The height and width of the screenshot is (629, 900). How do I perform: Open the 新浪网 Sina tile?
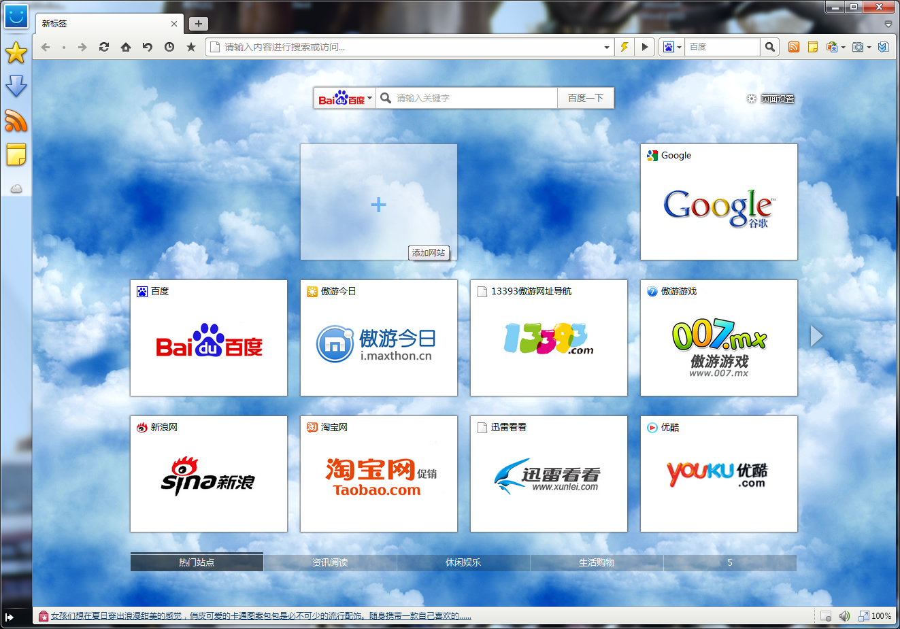click(x=209, y=474)
